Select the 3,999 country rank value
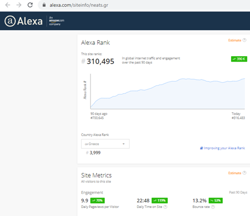Viewport: 250px width, 216px height. [x=95, y=153]
